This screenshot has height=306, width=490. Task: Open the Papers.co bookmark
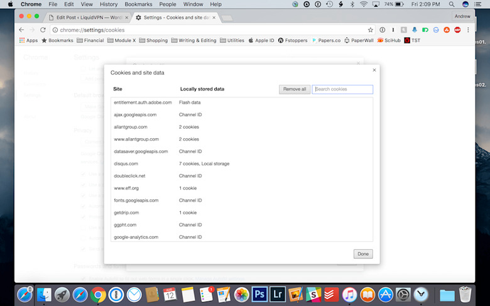click(326, 40)
